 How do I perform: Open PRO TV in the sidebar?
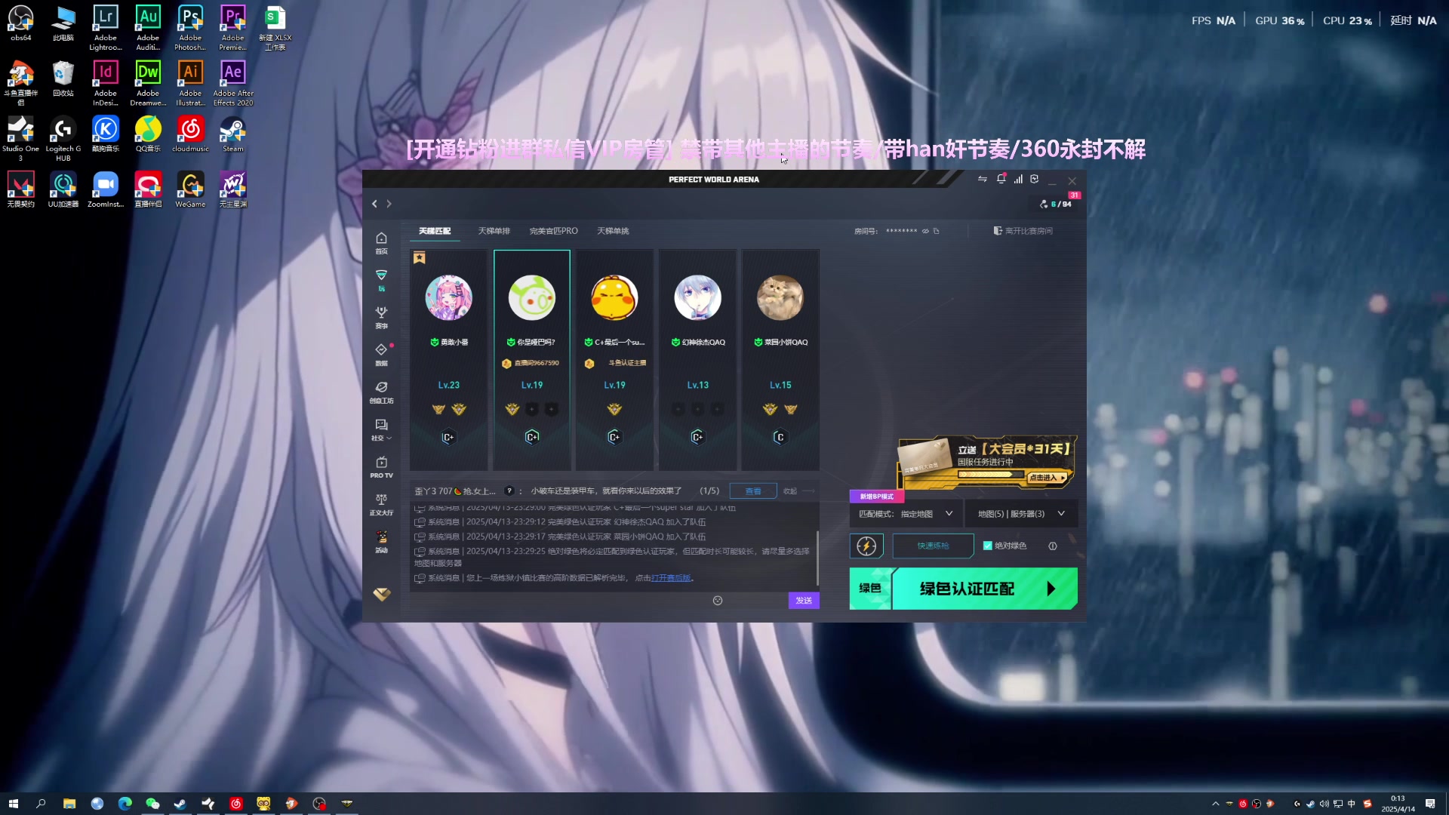click(381, 466)
